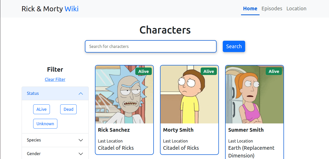Viewport: 329px width, 159px height.
Task: Open the Location page
Action: pyautogui.click(x=296, y=9)
